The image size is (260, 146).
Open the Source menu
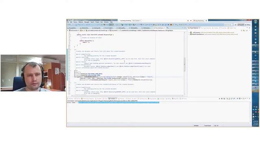pos(76,22)
